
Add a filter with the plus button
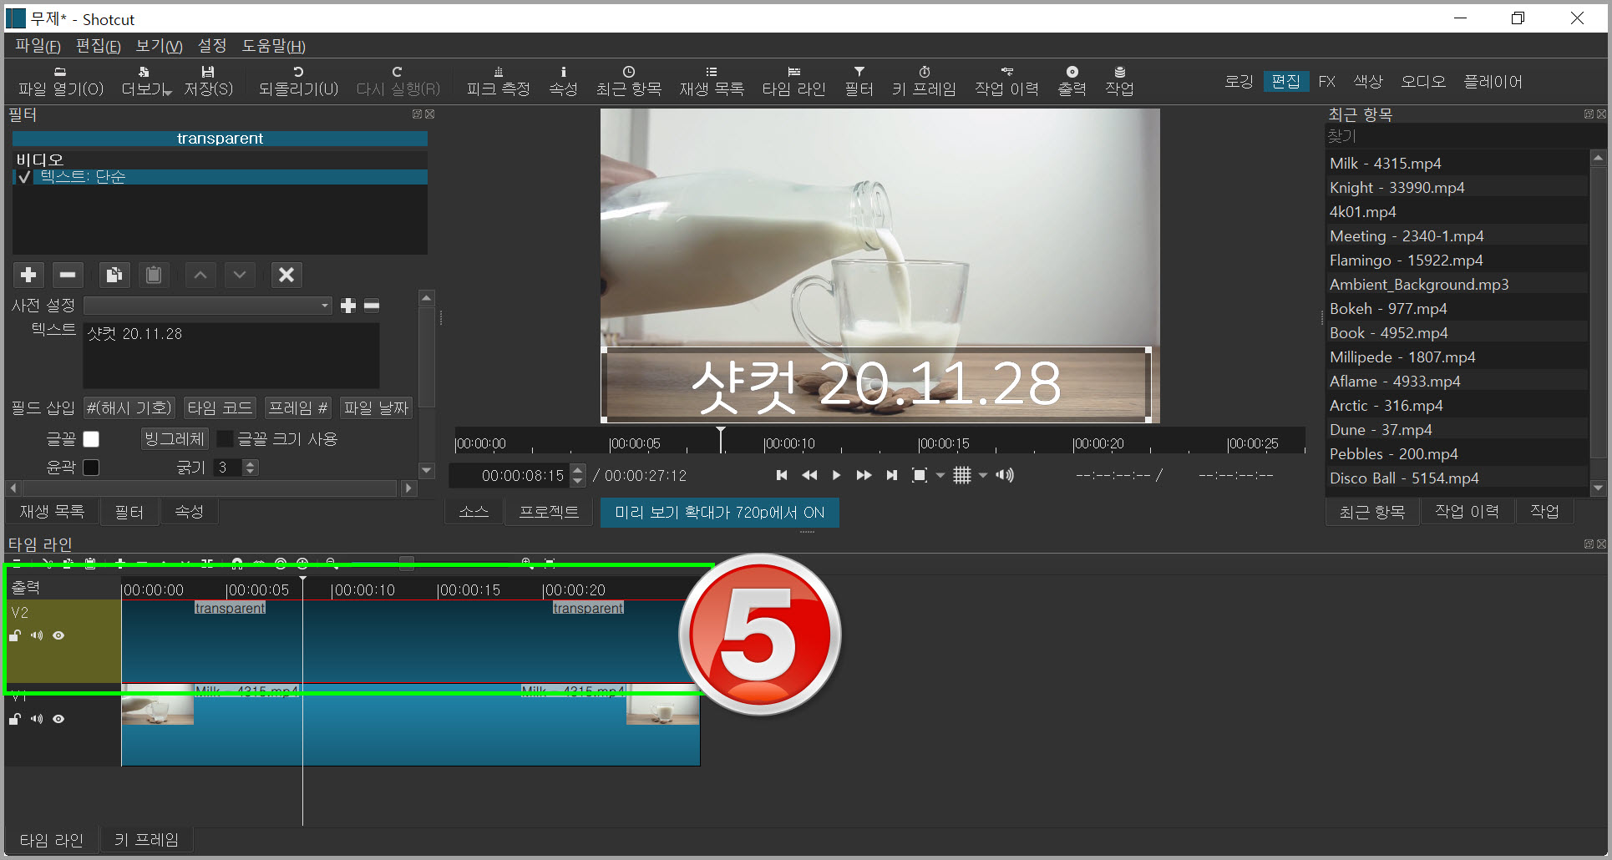[x=28, y=275]
